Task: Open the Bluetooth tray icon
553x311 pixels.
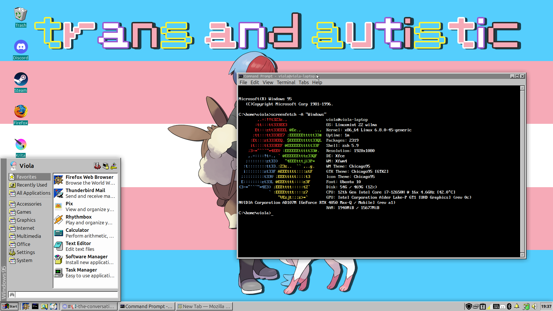Action: tap(509, 306)
